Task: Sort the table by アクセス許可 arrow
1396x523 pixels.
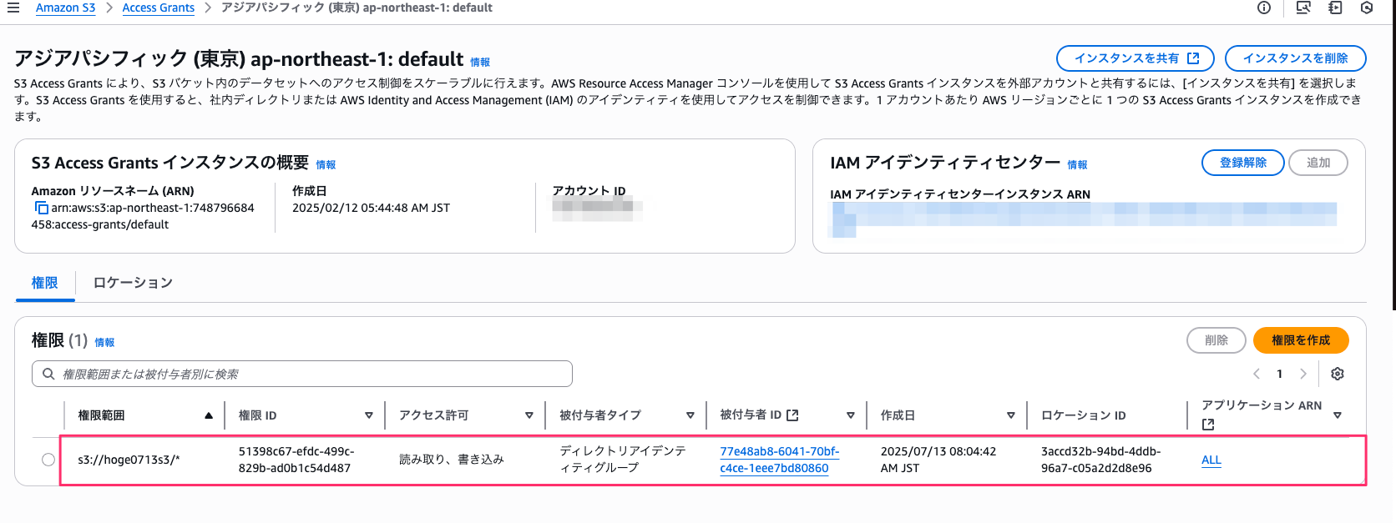Action: 529,415
